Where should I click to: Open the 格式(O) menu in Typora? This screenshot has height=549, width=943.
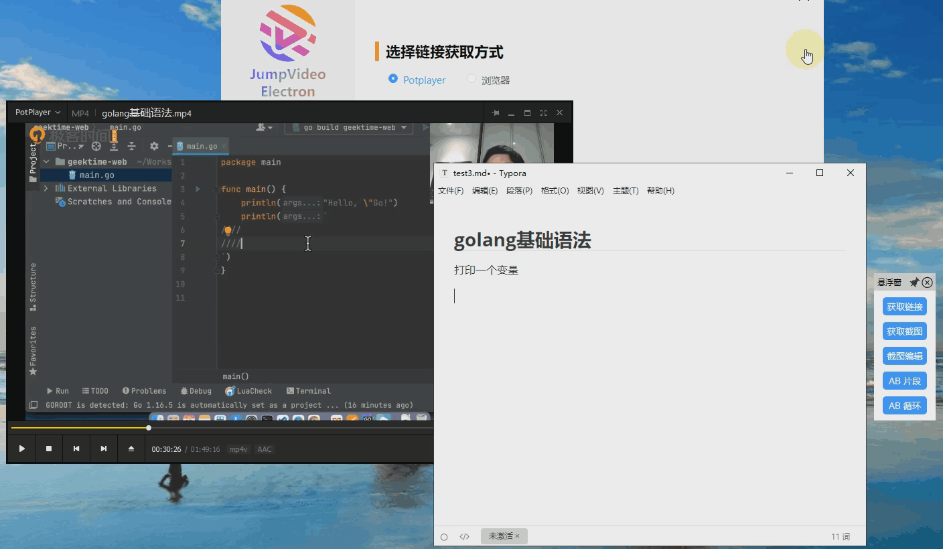(555, 191)
